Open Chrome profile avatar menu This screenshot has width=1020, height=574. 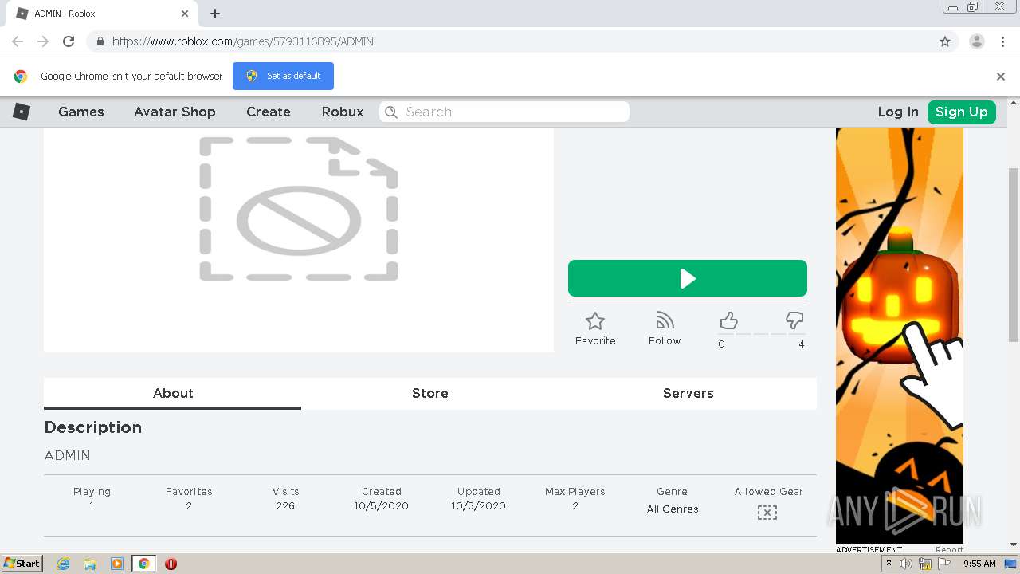[977, 41]
